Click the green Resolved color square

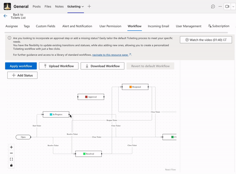pos(84,154)
